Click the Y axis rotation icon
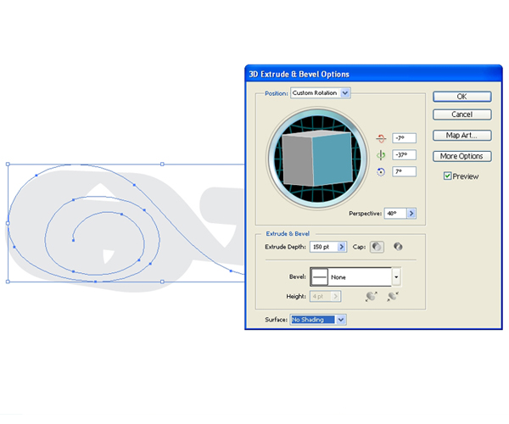509x424 pixels. click(x=381, y=155)
